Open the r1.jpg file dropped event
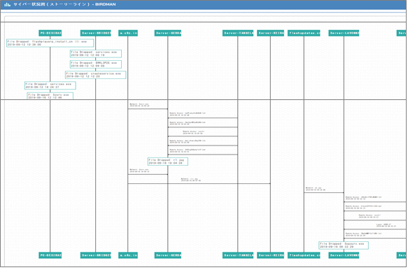The width and height of the screenshot is (408, 270). 168,162
